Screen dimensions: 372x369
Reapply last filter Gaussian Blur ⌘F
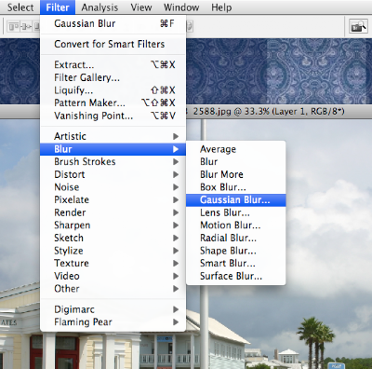point(113,23)
